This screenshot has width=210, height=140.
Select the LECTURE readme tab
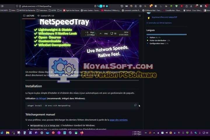click(x=29, y=16)
